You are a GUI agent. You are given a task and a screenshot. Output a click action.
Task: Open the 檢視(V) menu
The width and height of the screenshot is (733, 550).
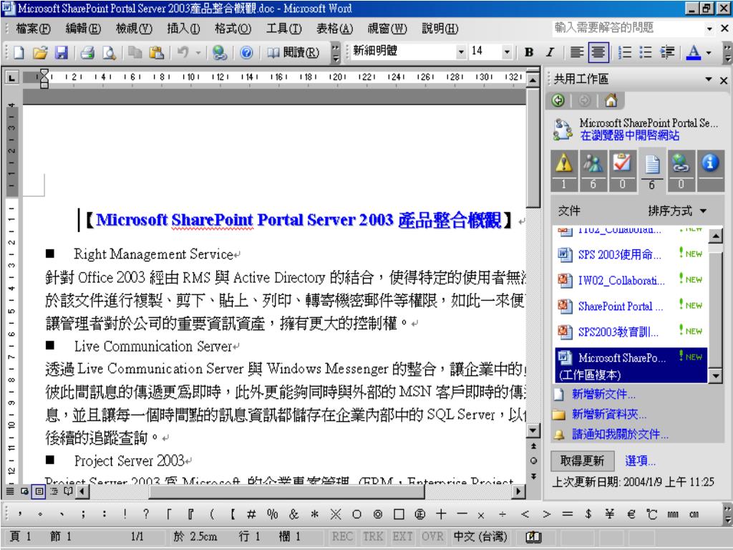[134, 29]
